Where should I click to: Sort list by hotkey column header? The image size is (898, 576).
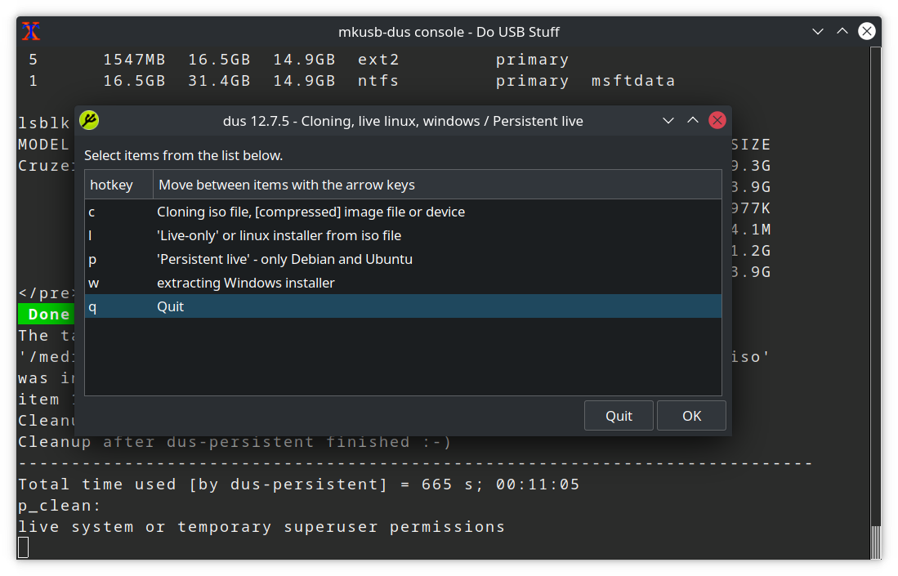[118, 185]
